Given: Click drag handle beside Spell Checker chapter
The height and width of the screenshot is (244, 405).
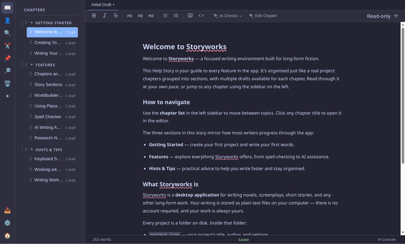Looking at the screenshot, I should tap(31, 117).
